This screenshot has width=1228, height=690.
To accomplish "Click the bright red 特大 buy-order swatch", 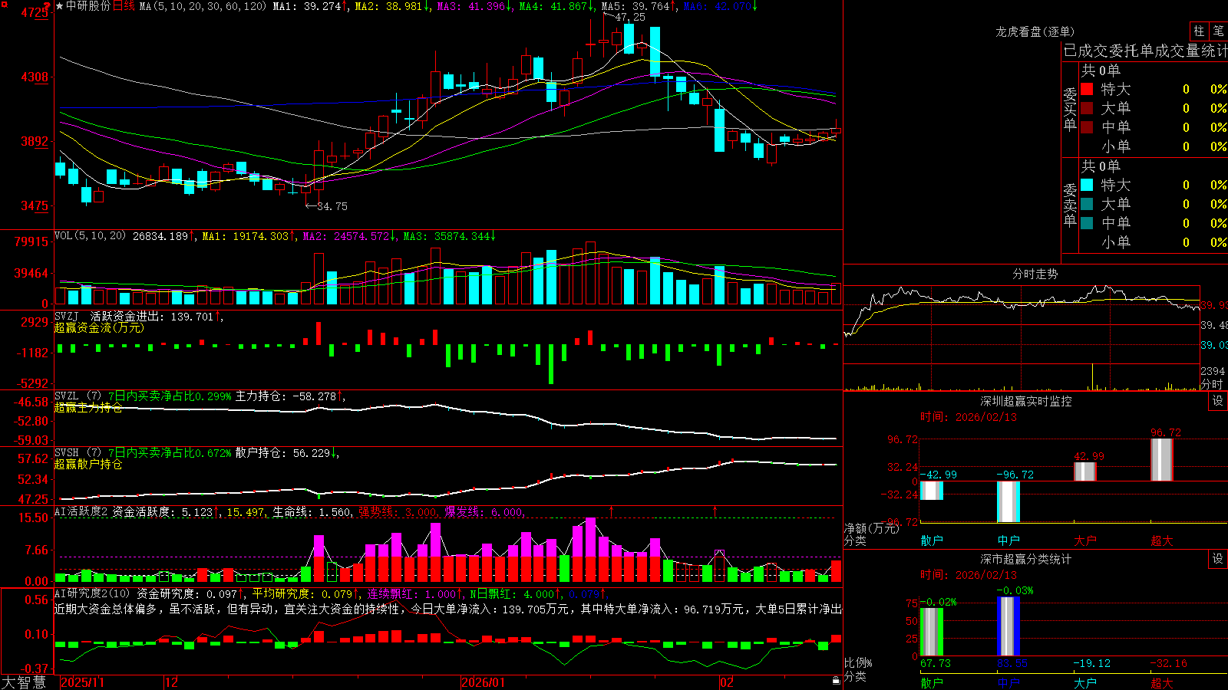I will click(1087, 89).
